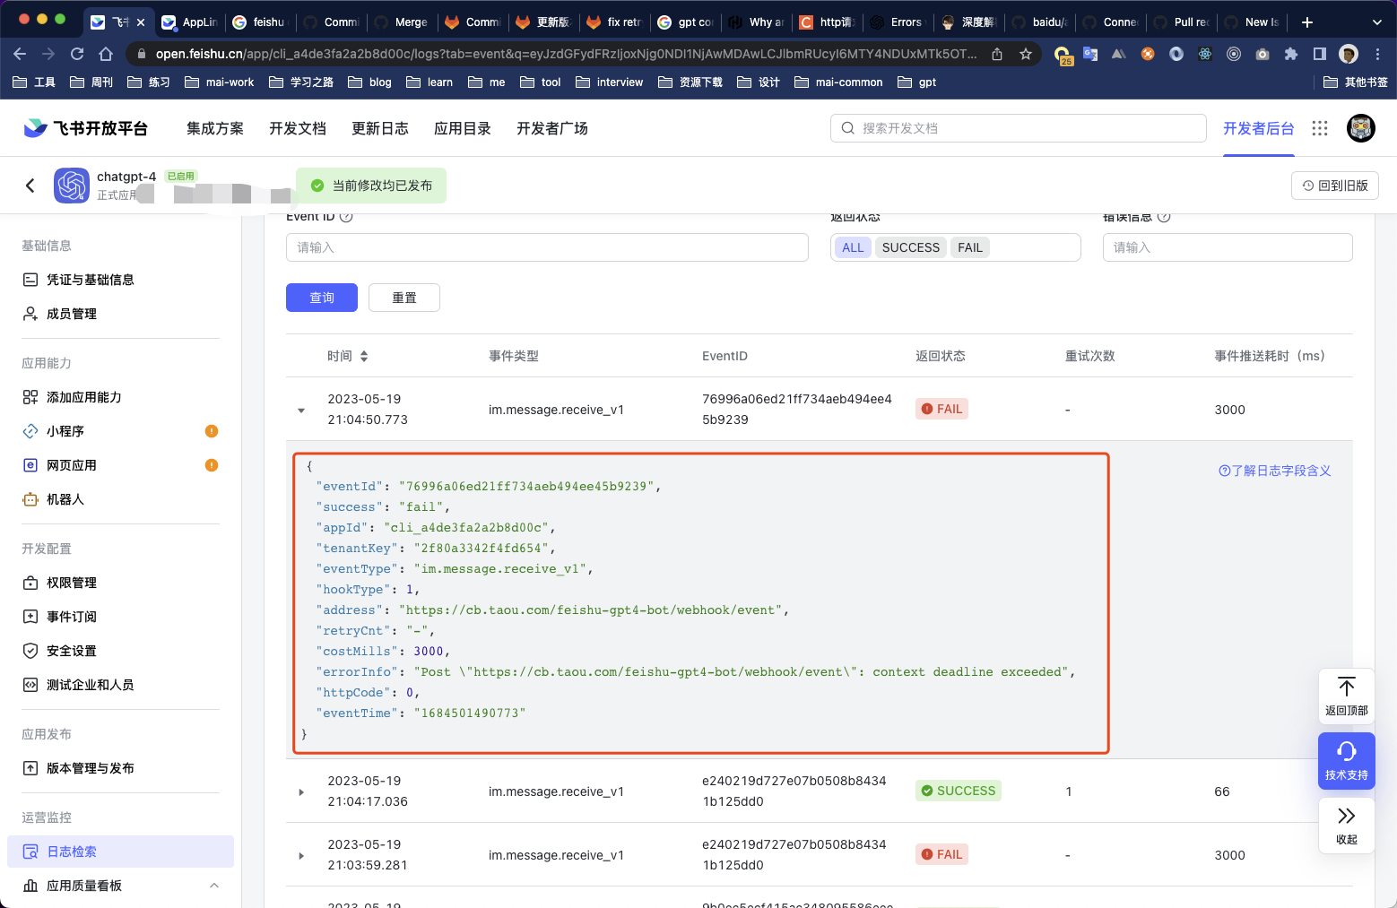The image size is (1397, 908).
Task: Open the 了解日志字段含义 help link
Action: [1274, 470]
